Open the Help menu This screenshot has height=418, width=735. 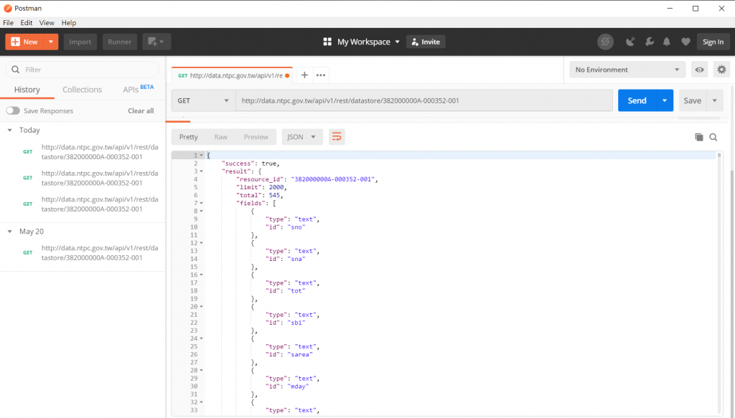(x=68, y=22)
